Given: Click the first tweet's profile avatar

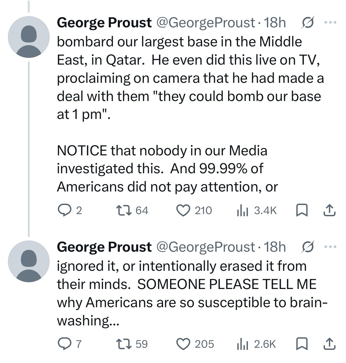Looking at the screenshot, I should point(29,37).
